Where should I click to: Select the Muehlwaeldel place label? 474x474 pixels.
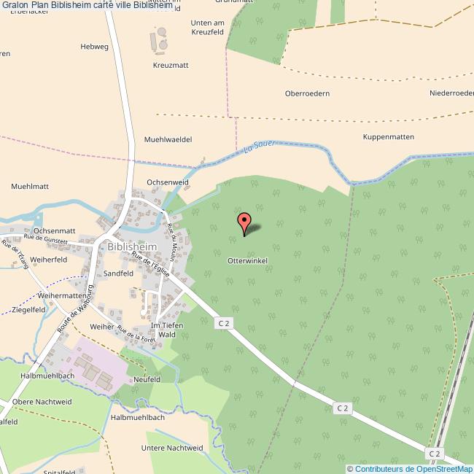[x=168, y=139]
